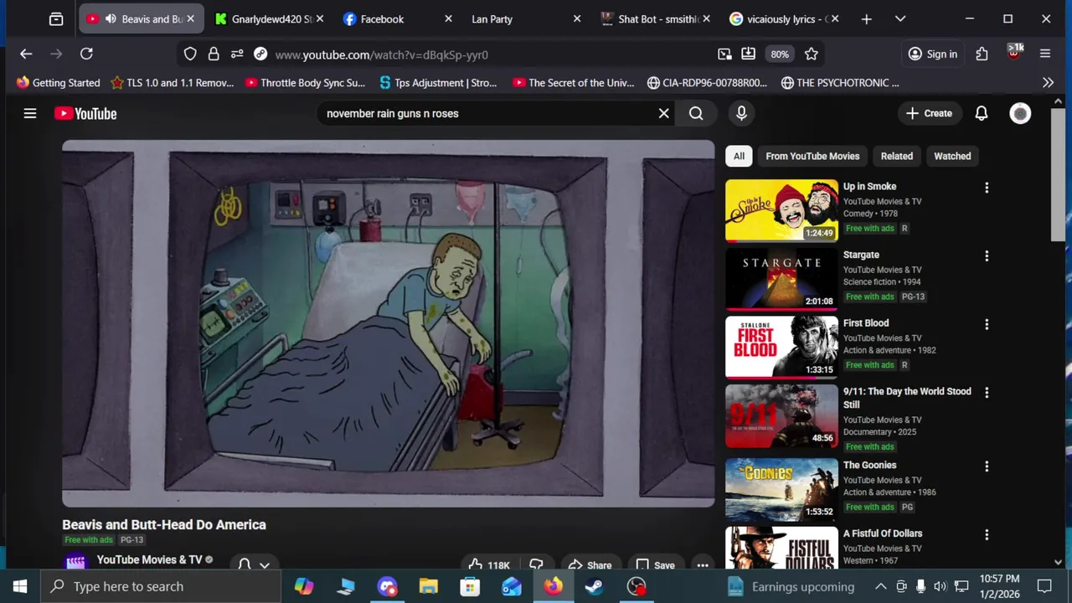This screenshot has width=1072, height=603.
Task: Mute the playing Beavis tab audio
Action: [x=111, y=18]
